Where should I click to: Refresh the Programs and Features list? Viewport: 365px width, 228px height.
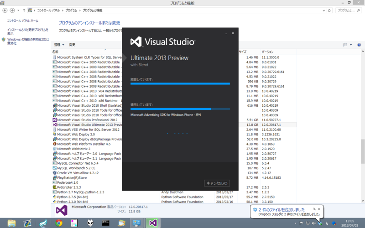(x=329, y=10)
